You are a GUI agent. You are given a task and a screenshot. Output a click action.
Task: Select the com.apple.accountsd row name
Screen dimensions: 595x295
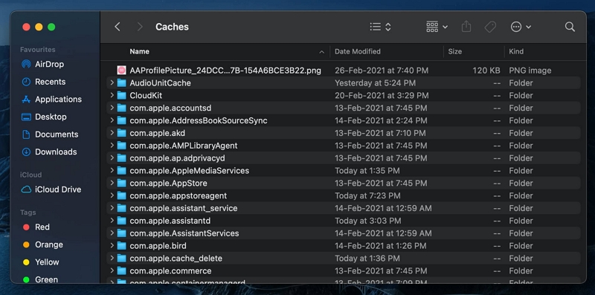point(170,108)
